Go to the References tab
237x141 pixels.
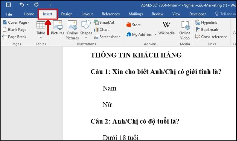[111, 14]
